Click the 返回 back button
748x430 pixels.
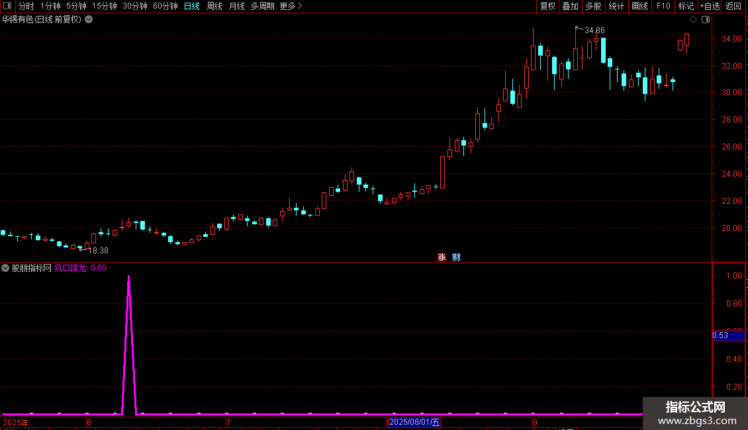pyautogui.click(x=733, y=6)
